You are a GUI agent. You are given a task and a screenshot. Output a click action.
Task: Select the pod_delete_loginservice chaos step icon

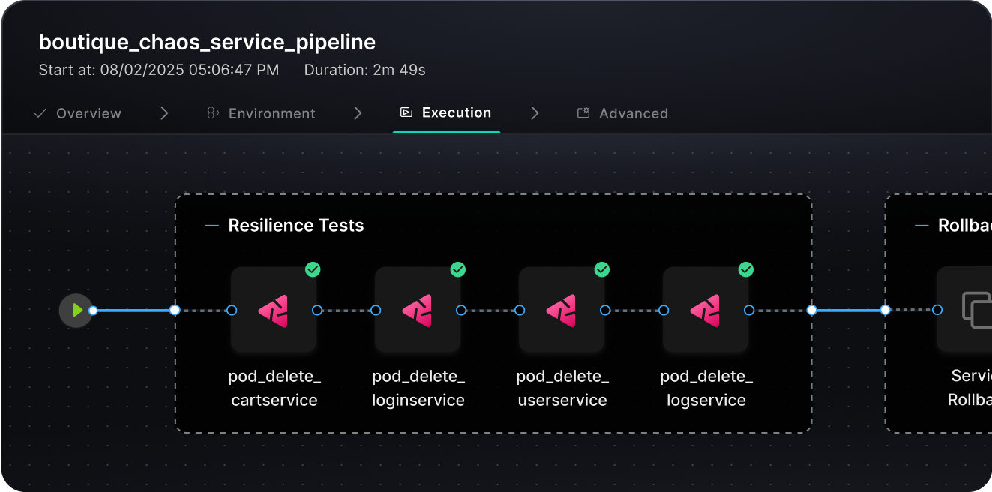click(x=418, y=310)
